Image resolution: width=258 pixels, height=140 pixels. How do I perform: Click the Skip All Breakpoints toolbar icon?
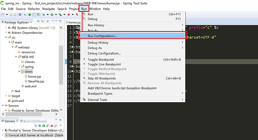coord(25,15)
